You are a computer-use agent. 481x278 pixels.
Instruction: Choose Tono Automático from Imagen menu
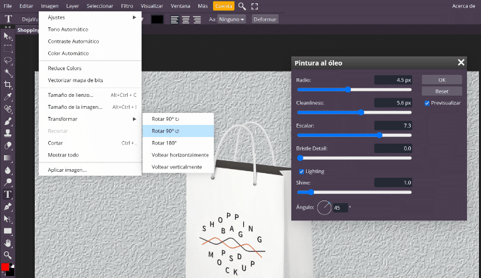coord(90,29)
